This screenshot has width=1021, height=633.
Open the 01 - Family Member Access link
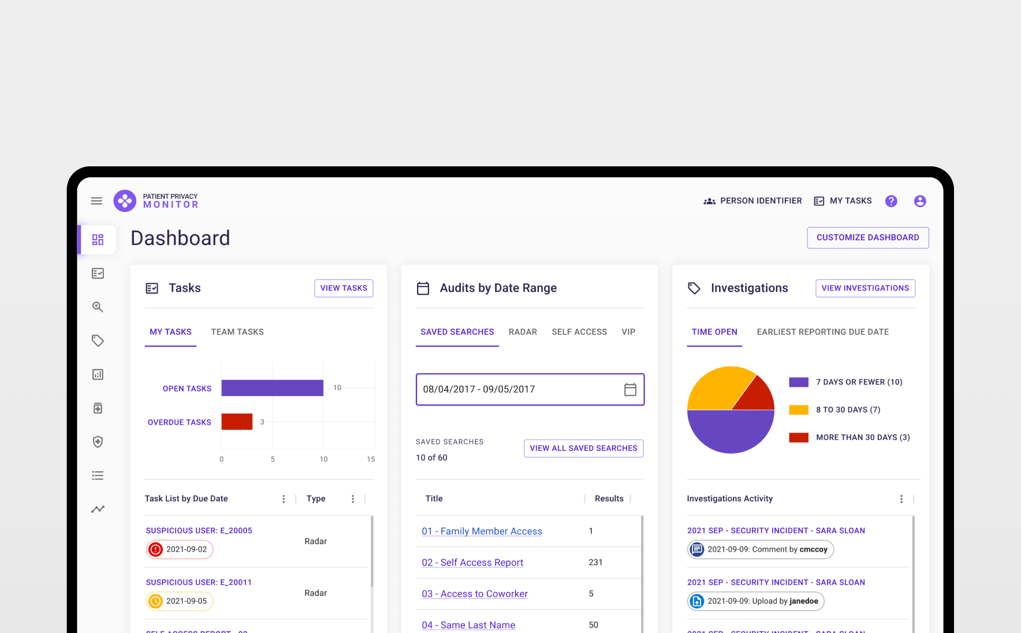482,531
